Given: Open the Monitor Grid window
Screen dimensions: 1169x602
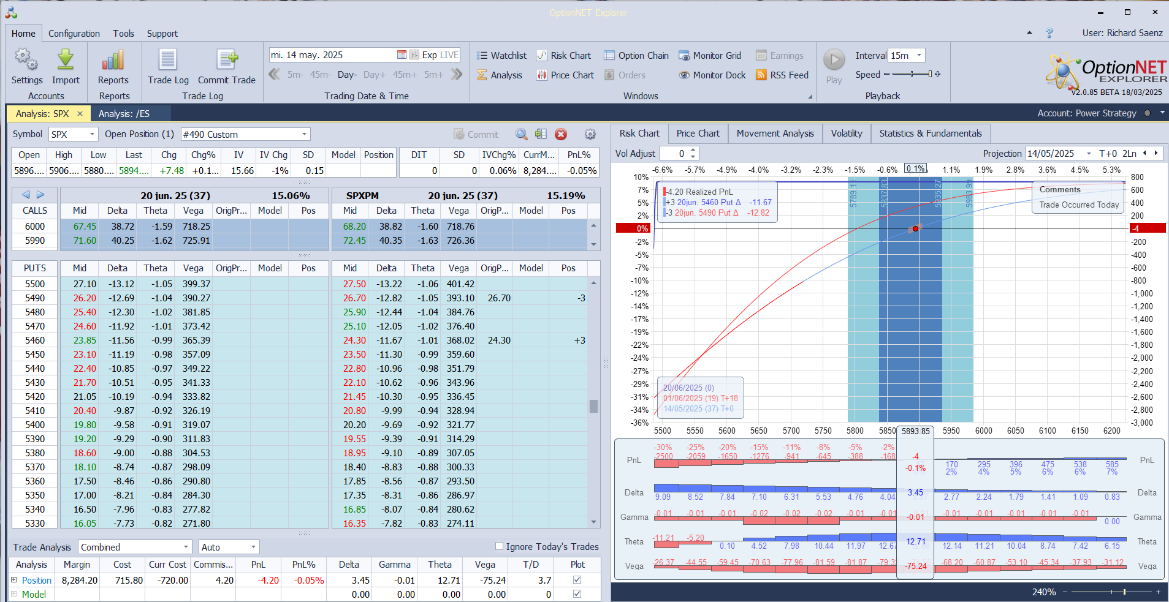Looking at the screenshot, I should click(x=710, y=56).
